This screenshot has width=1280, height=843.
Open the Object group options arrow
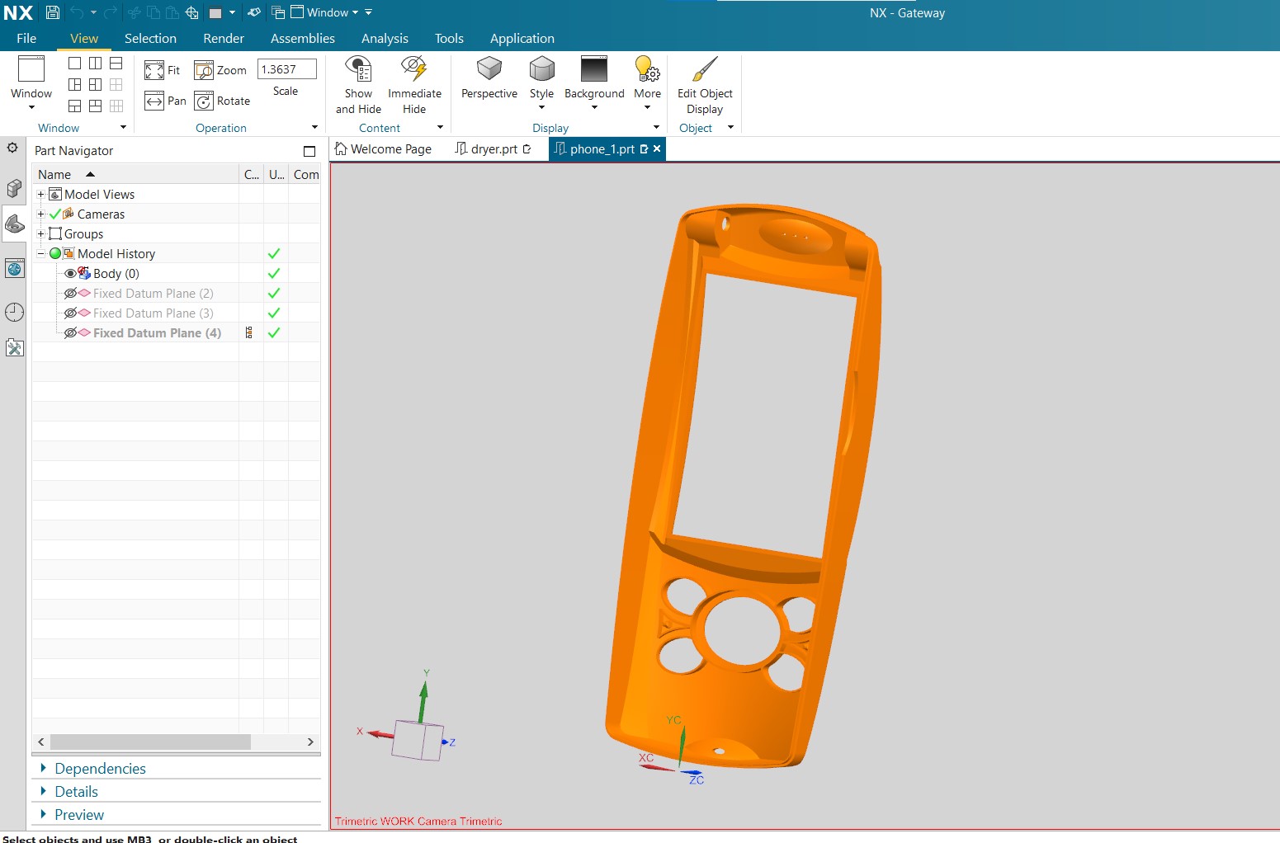[x=730, y=127]
